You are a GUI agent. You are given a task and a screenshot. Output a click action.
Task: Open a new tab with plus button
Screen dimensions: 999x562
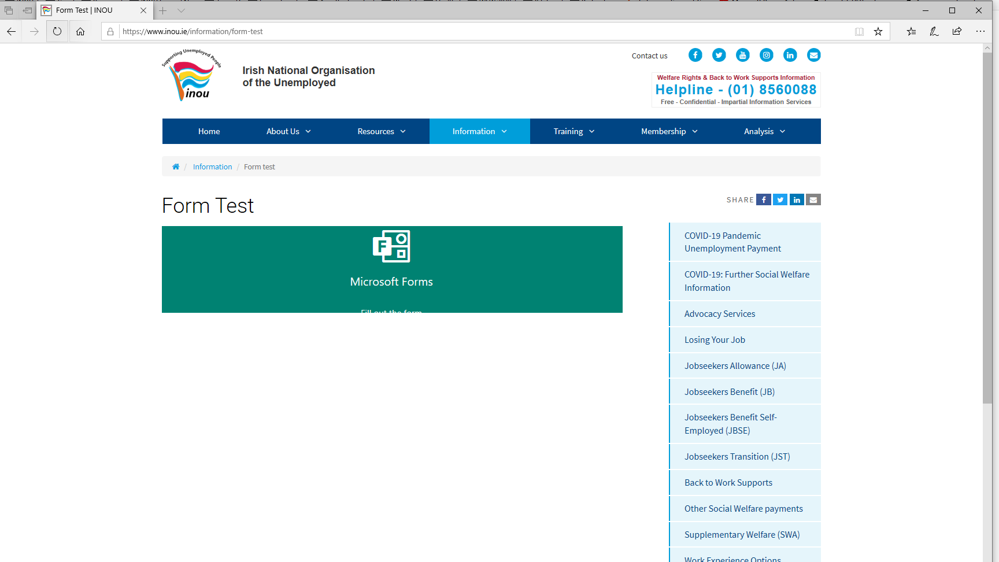tap(163, 10)
